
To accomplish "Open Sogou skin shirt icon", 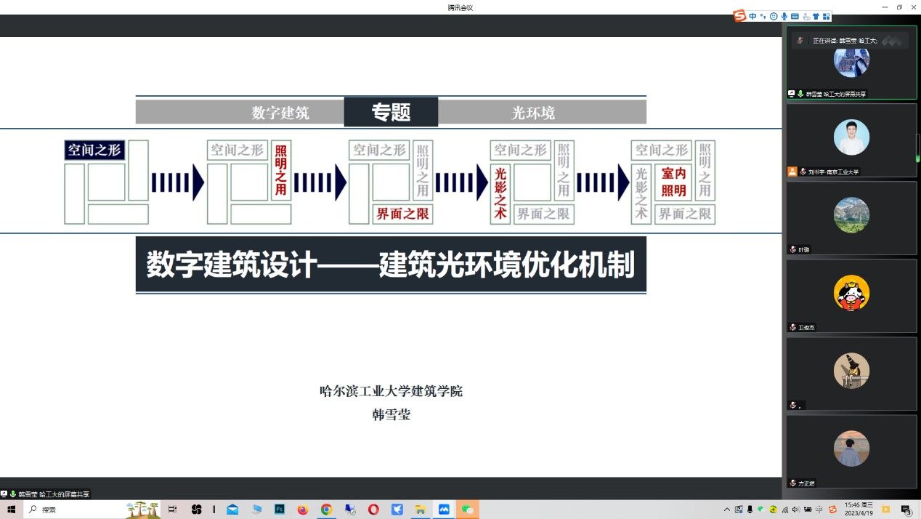I will (816, 16).
